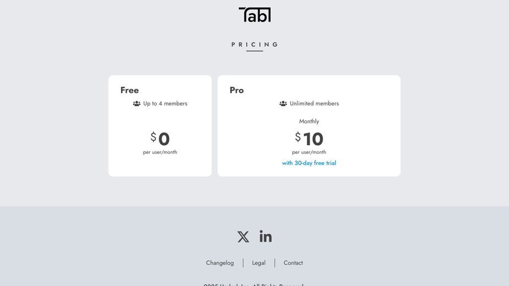Select the Free plan title
Screen dimensions: 509x286
coord(129,90)
